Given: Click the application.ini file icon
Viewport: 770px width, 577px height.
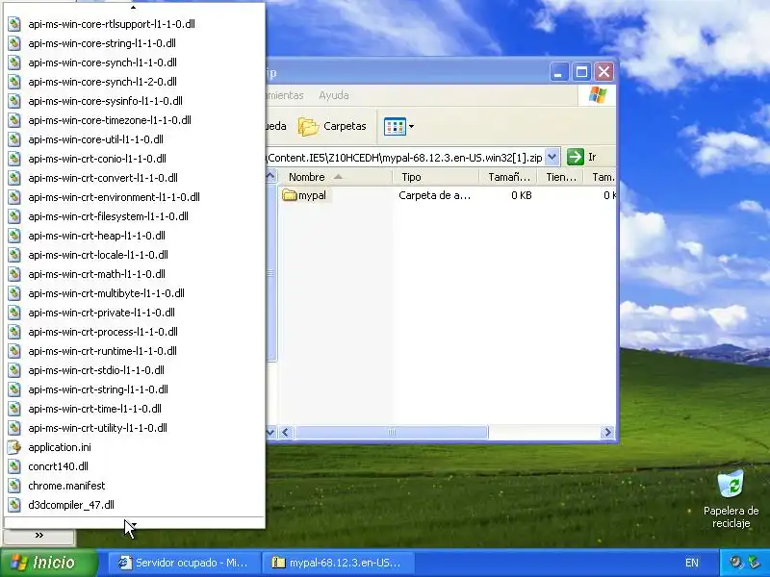Looking at the screenshot, I should pyautogui.click(x=14, y=447).
